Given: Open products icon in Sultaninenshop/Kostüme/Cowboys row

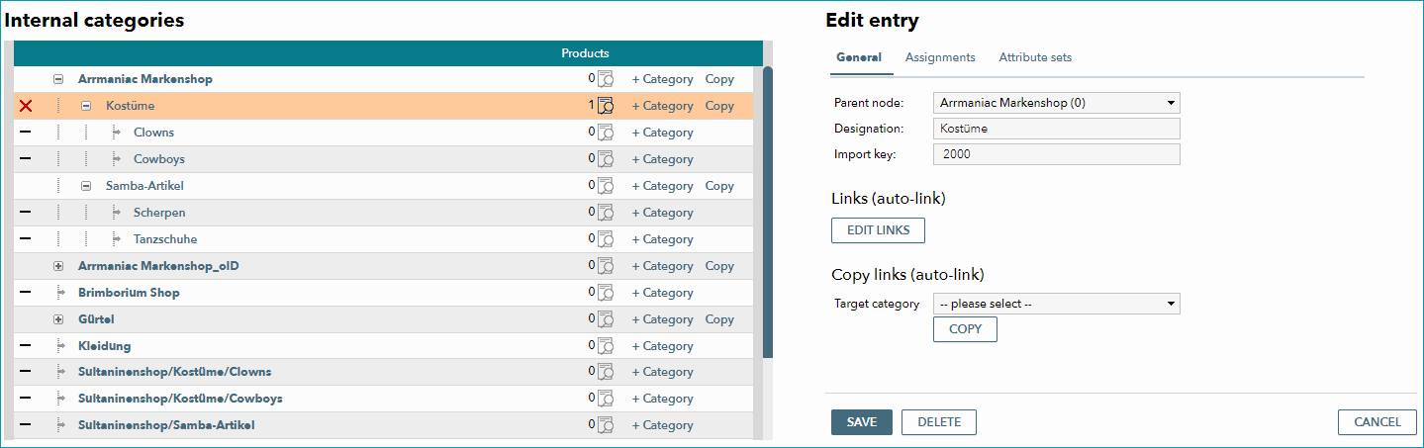Looking at the screenshot, I should click(606, 399).
